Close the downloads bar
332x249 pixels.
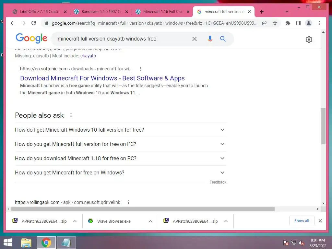pyautogui.click(x=320, y=221)
